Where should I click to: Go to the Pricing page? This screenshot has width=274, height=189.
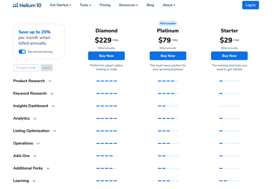tap(105, 5)
